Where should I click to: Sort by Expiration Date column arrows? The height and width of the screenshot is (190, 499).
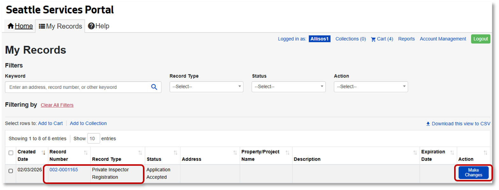coord(452,153)
